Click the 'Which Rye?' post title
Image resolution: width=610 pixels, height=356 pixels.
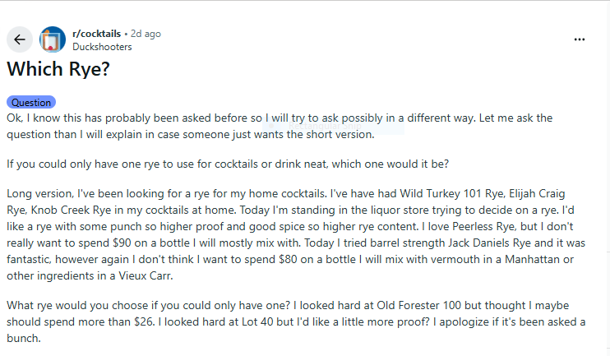click(58, 69)
